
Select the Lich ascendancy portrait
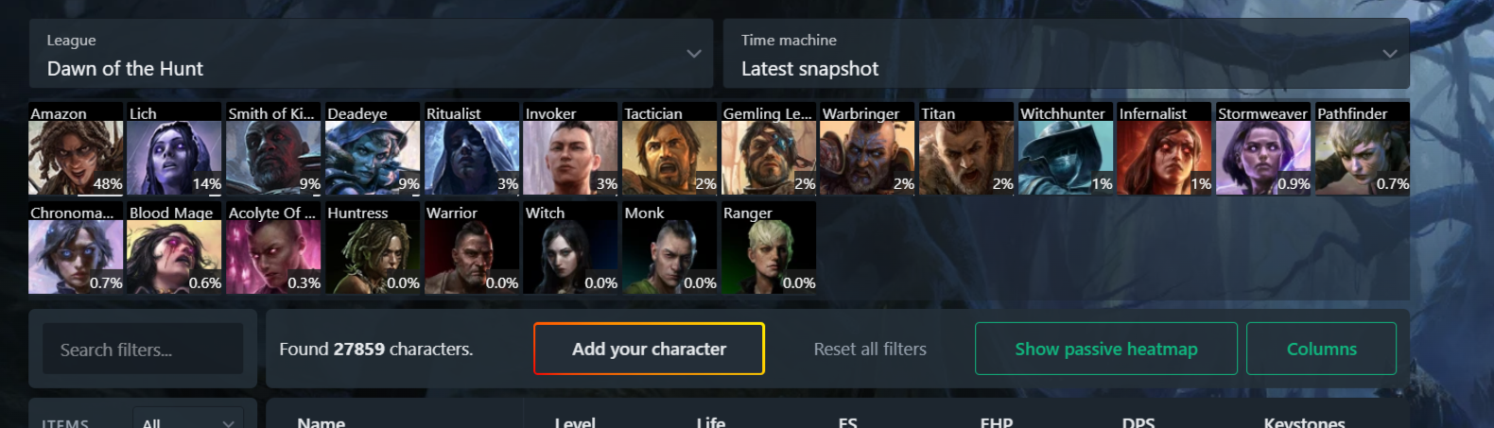[x=174, y=148]
